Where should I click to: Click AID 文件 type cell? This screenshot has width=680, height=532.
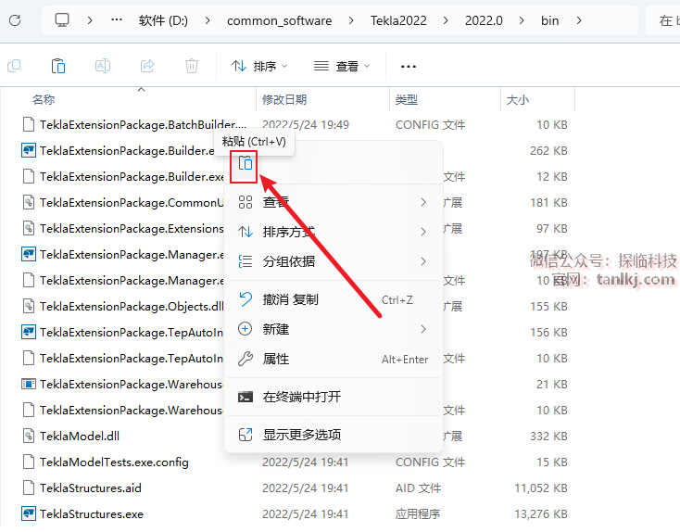tap(418, 488)
